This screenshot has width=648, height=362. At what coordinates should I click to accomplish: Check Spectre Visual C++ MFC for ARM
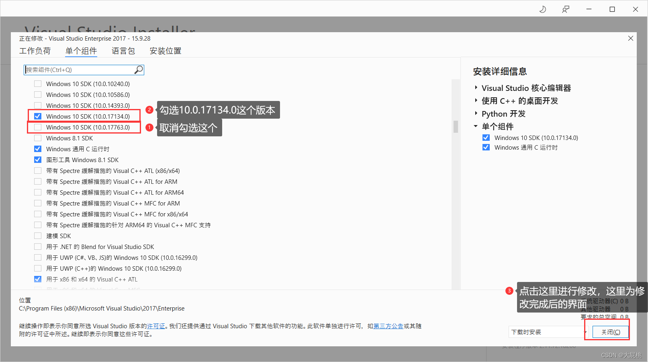[38, 203]
